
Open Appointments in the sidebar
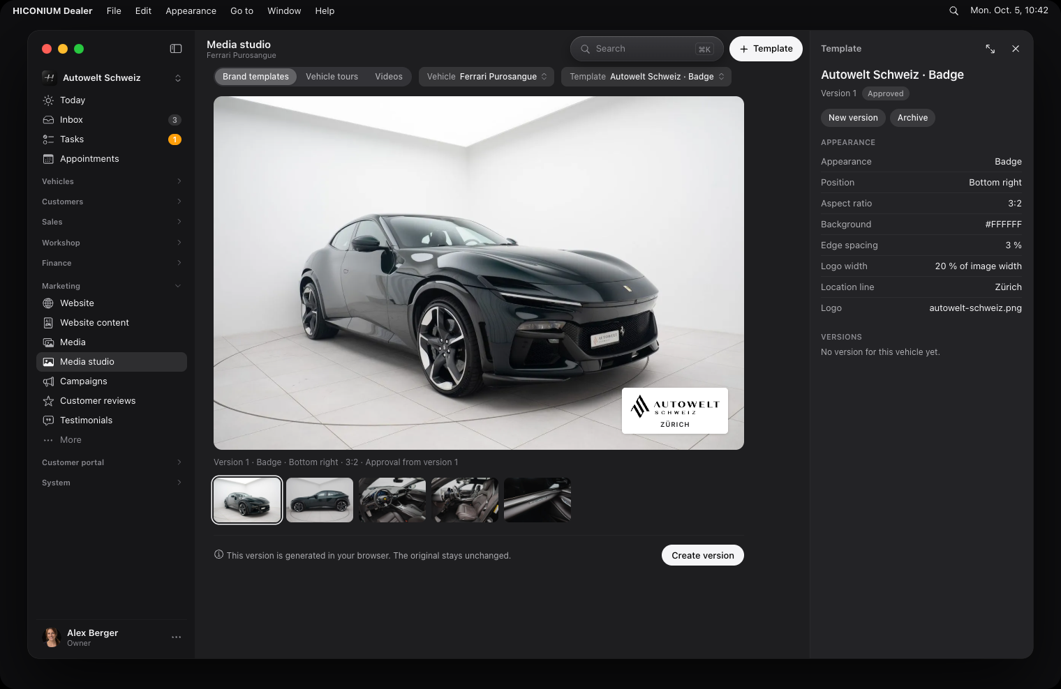112,159
